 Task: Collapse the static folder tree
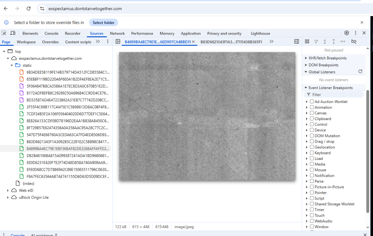pyautogui.click(x=12, y=65)
